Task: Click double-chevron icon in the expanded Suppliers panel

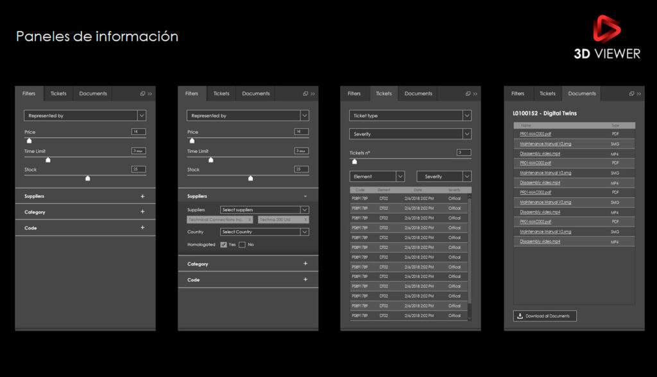Action: pos(312,93)
